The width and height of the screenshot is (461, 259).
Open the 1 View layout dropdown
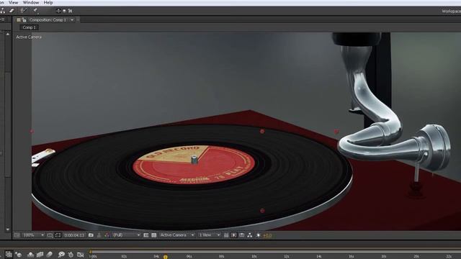click(209, 235)
